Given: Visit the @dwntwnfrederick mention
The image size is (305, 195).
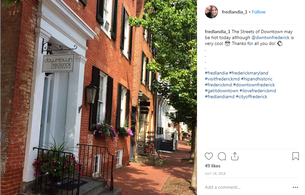Looking at the screenshot, I should click(x=270, y=37).
